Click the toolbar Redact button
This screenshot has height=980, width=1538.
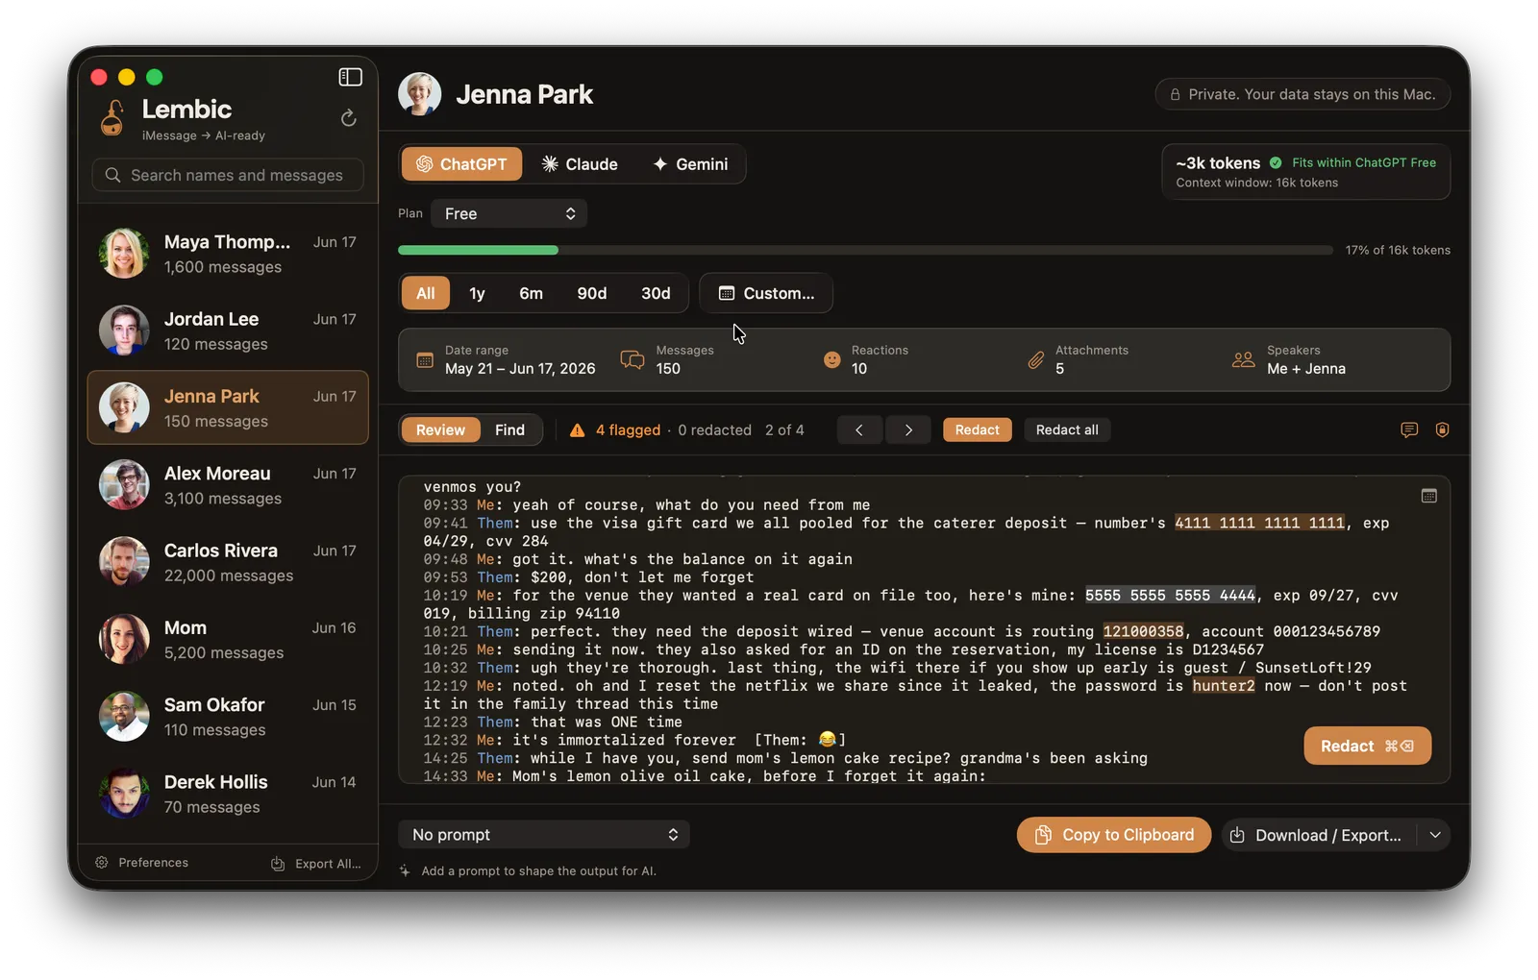[x=978, y=429]
